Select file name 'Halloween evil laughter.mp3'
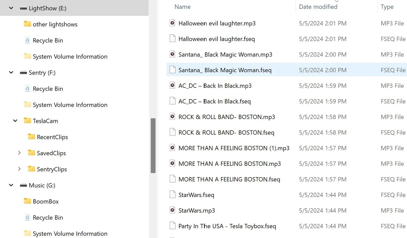The height and width of the screenshot is (238, 407). [x=217, y=23]
